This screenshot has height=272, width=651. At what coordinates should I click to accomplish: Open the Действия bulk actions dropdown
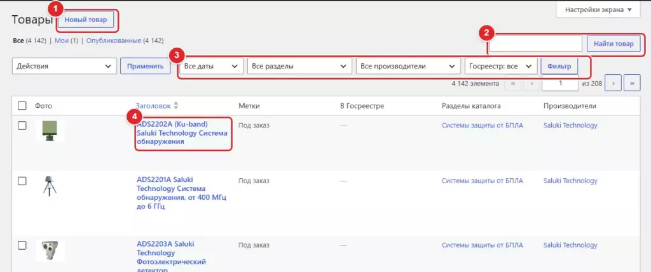[x=64, y=66]
